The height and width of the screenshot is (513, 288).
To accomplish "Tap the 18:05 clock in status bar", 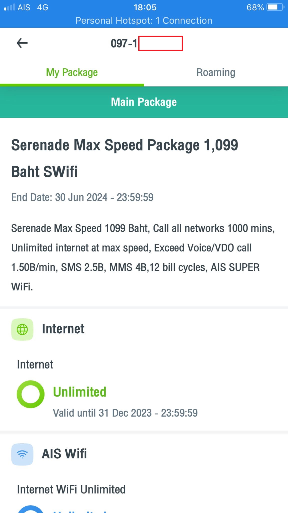I will point(145,7).
